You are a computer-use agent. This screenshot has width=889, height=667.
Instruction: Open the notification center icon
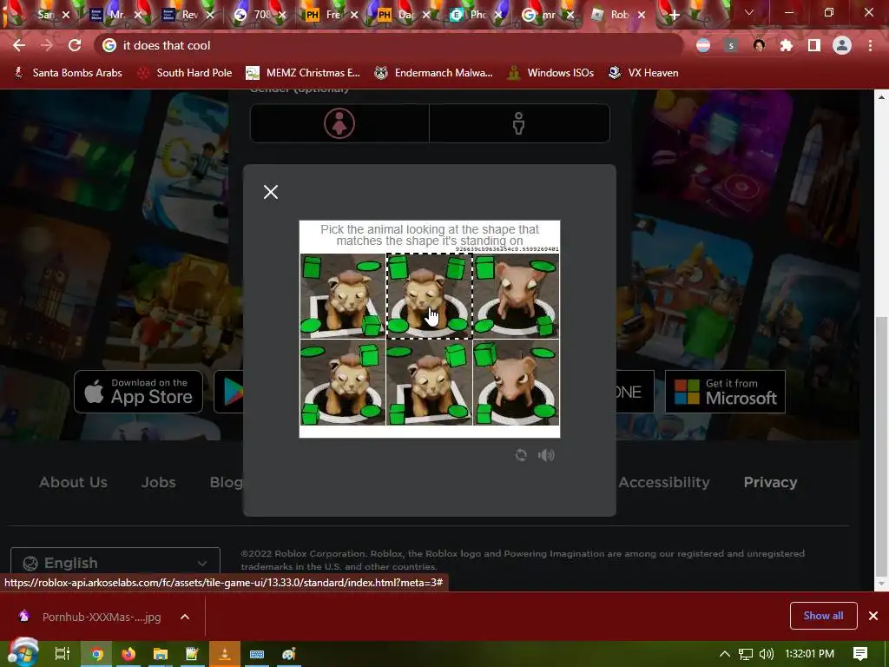tap(859, 654)
